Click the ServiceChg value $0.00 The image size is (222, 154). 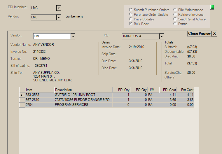[x=191, y=73]
